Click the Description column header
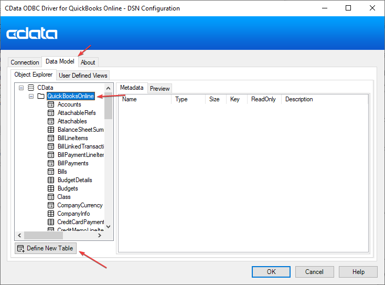Viewport: 385px width, 285px height. tap(324, 99)
